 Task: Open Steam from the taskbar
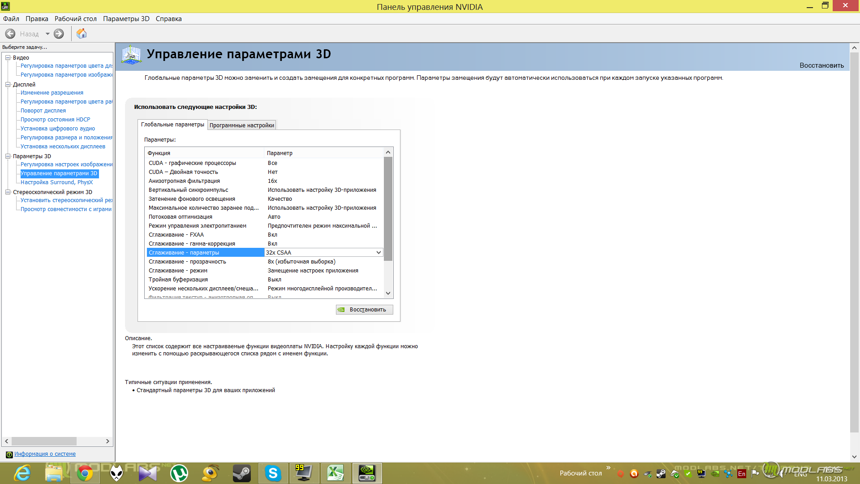[x=241, y=473]
